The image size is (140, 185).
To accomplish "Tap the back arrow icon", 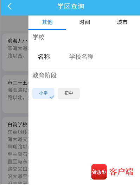I will click(9, 6).
